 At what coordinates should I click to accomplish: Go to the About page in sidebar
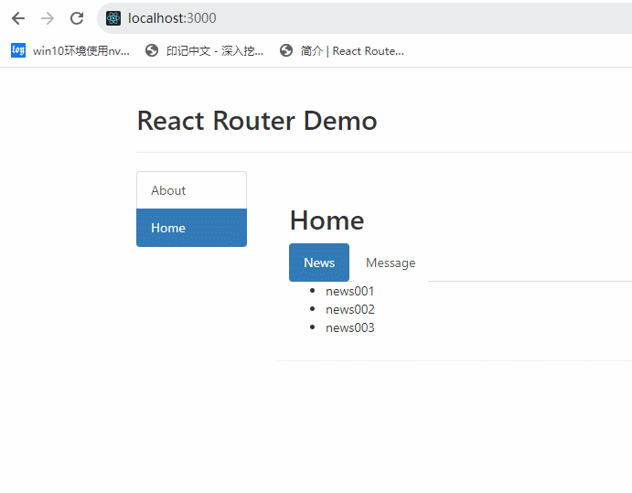(191, 190)
